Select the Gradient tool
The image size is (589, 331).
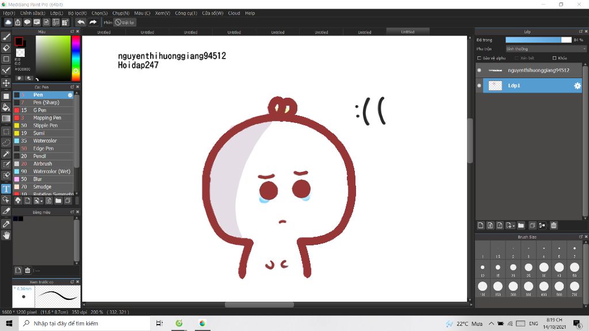pos(6,118)
